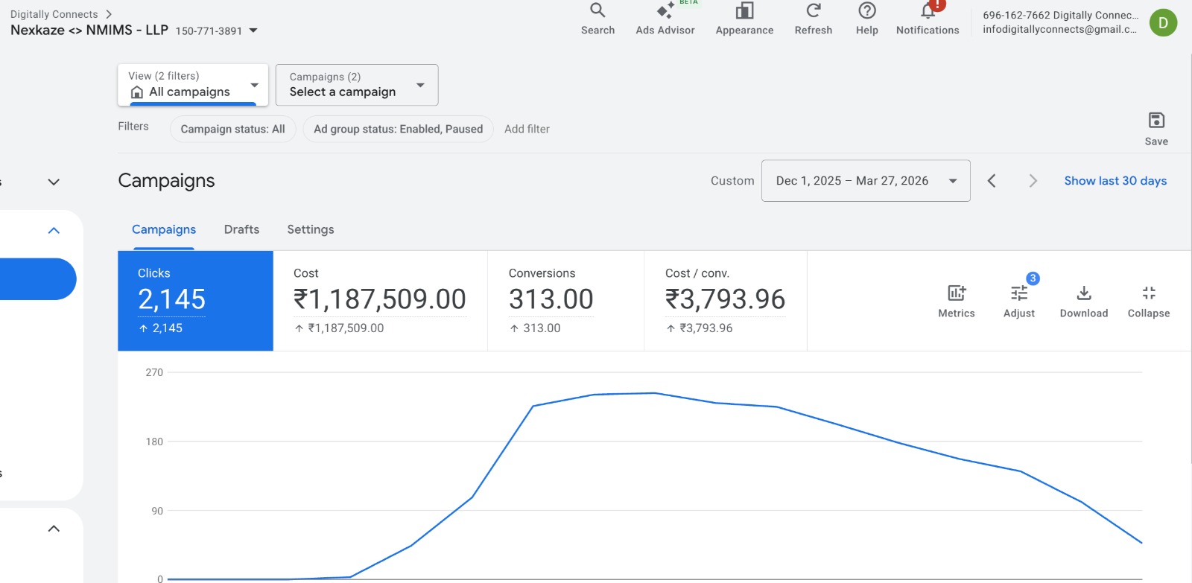Open the custom date range picker

865,181
